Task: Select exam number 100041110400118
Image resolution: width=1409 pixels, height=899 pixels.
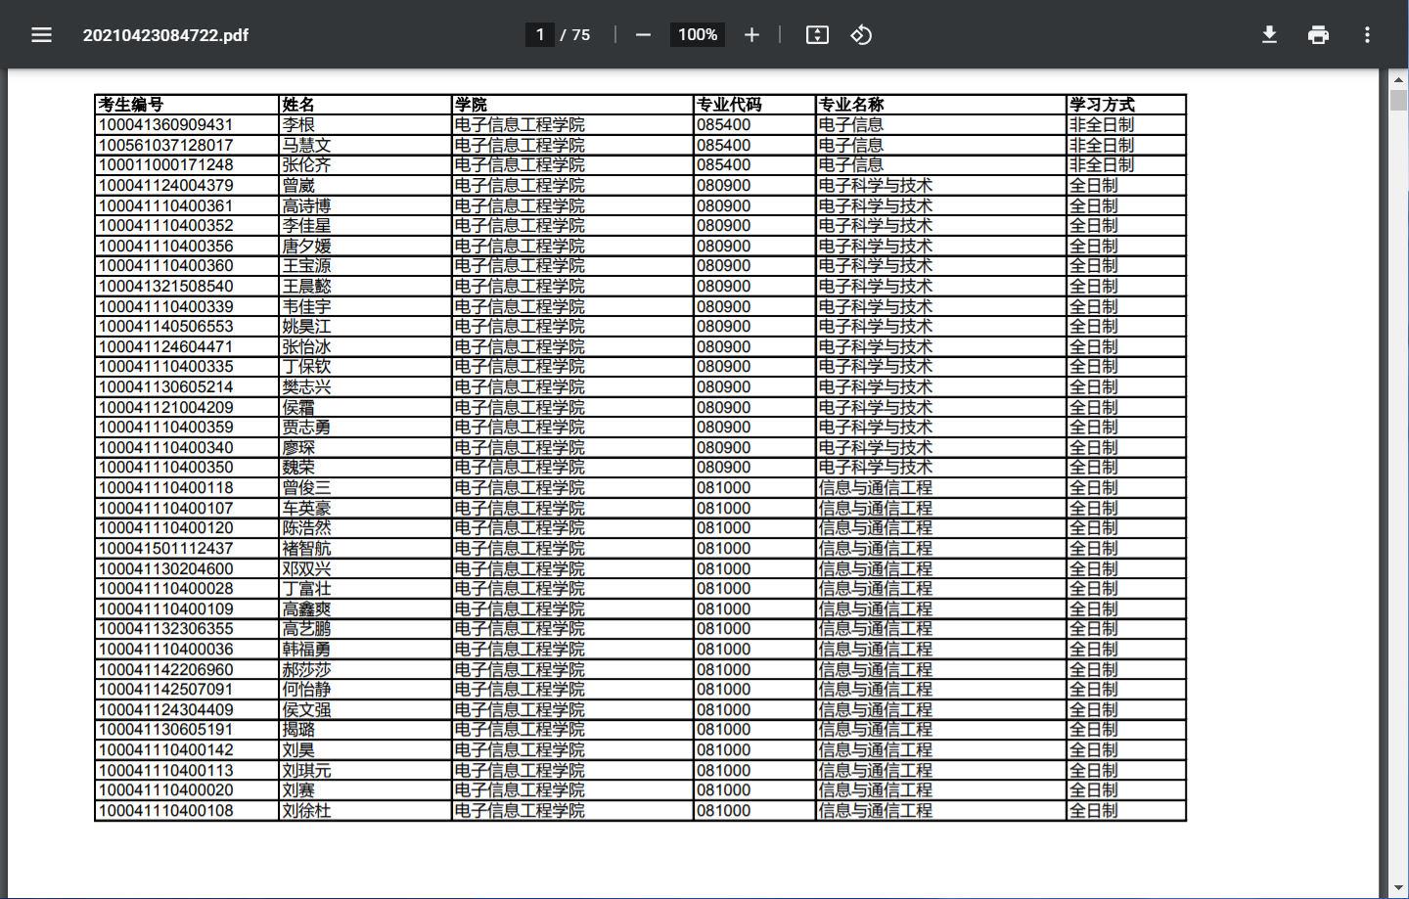Action: click(166, 488)
